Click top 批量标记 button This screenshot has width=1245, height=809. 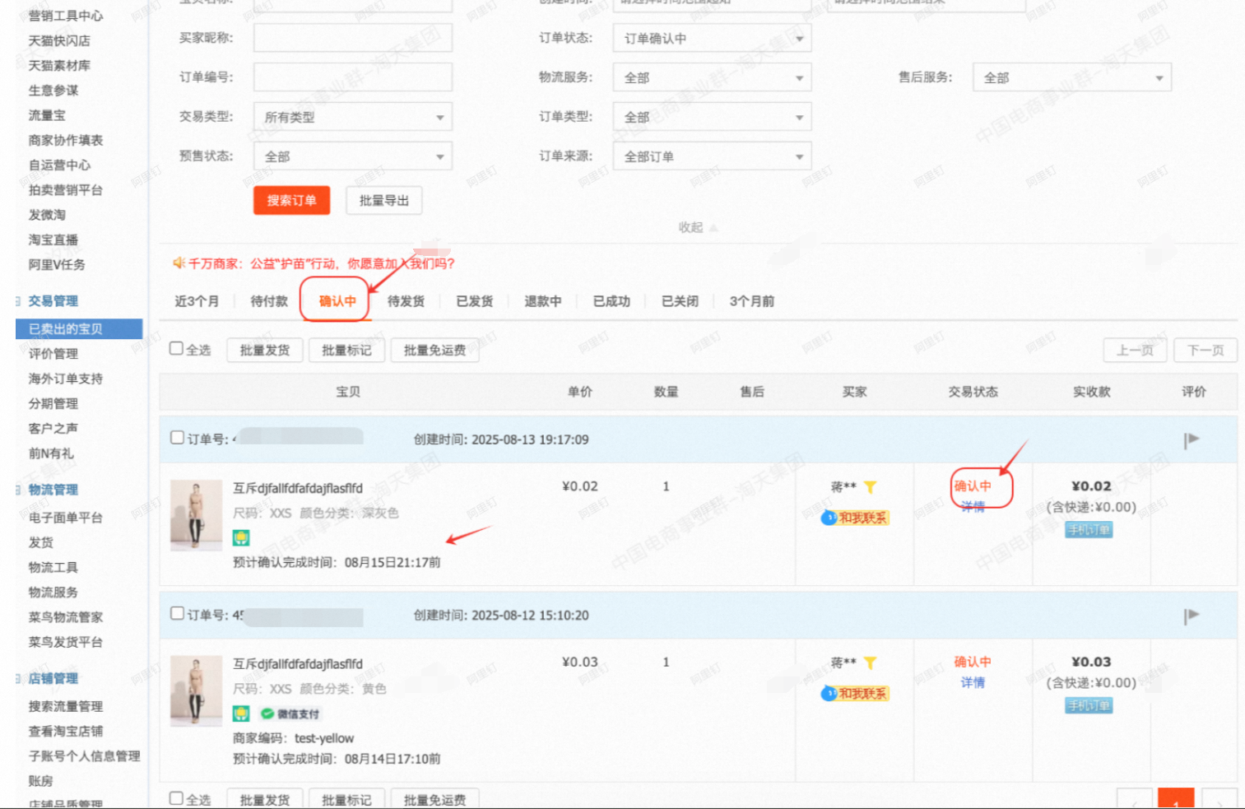coord(346,350)
